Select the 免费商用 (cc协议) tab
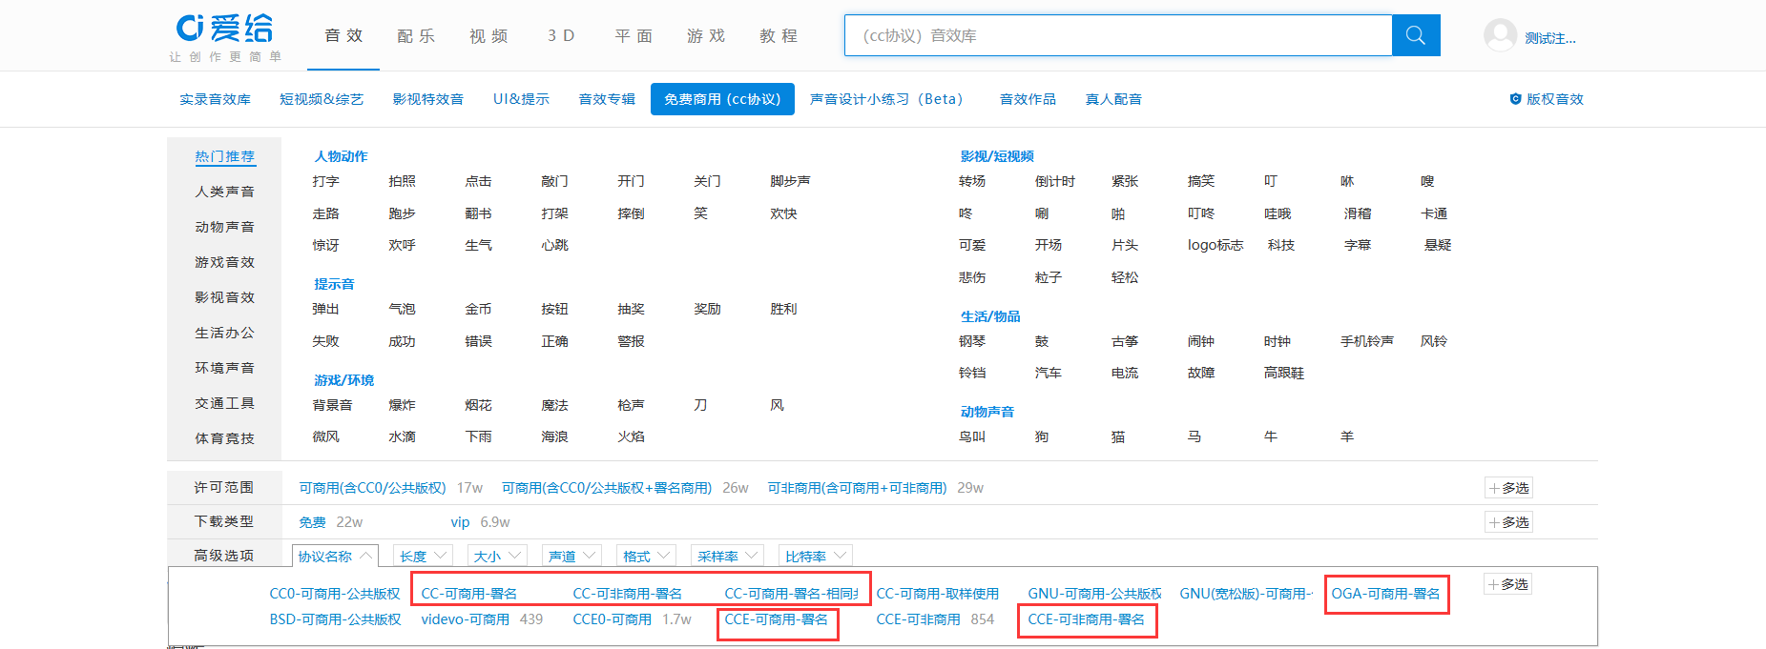Screen dimensions: 1766x649 coord(722,99)
